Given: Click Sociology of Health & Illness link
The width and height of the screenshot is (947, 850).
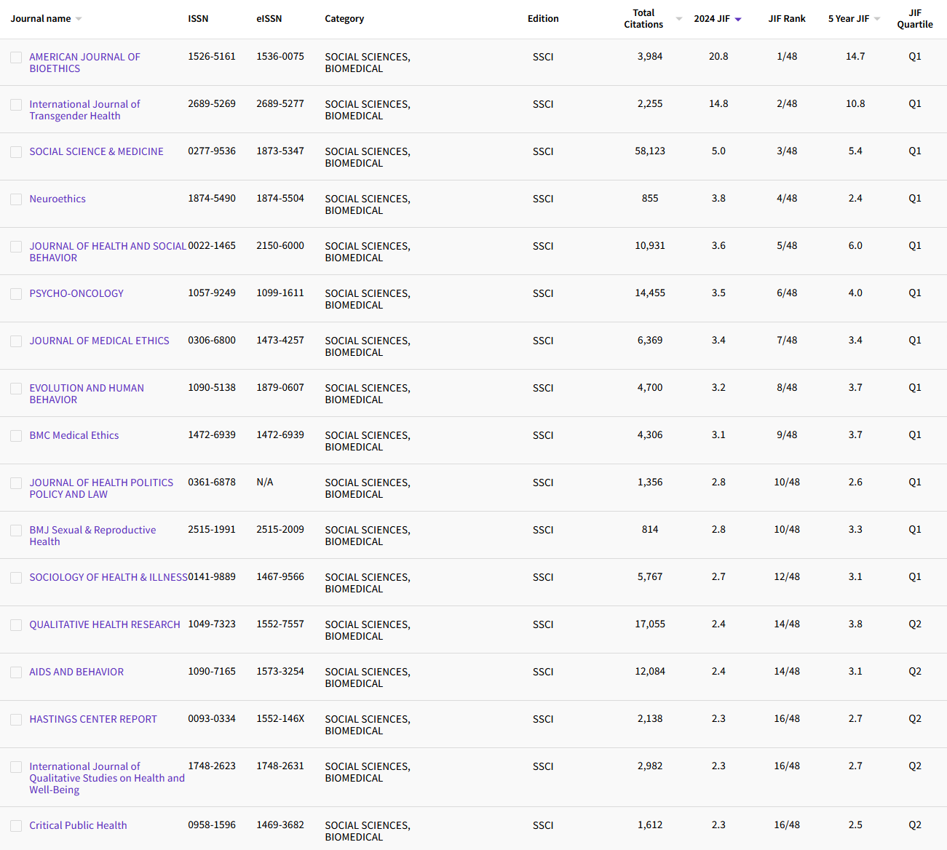Looking at the screenshot, I should (108, 577).
